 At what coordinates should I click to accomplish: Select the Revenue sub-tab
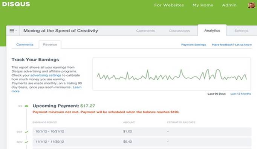(50, 45)
